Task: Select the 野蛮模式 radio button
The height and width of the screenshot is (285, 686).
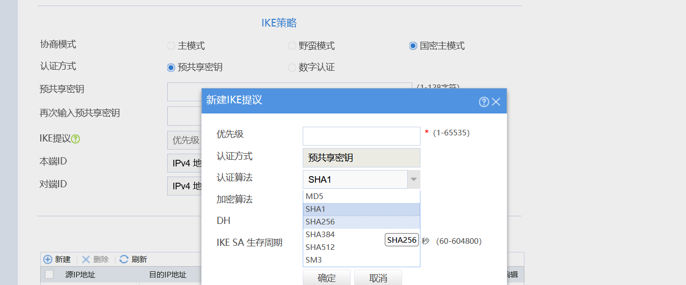Action: [x=292, y=46]
